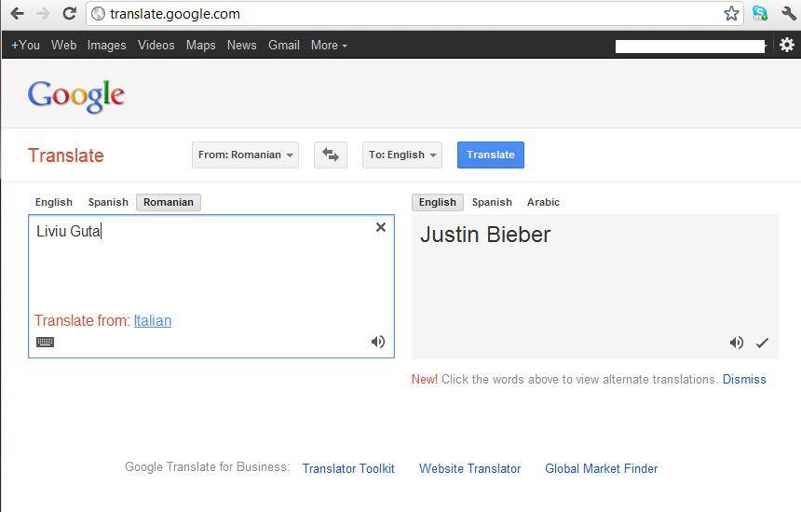Listen to translated text speaker icon
The image size is (801, 512).
pyautogui.click(x=737, y=343)
